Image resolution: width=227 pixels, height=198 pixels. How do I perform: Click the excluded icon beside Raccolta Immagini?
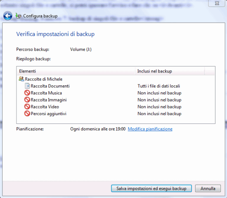tap(27, 100)
